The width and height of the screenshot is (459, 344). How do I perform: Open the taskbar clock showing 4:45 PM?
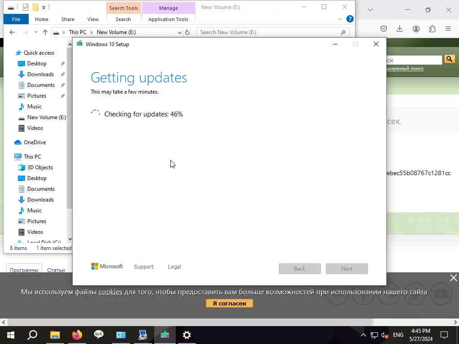(x=420, y=335)
